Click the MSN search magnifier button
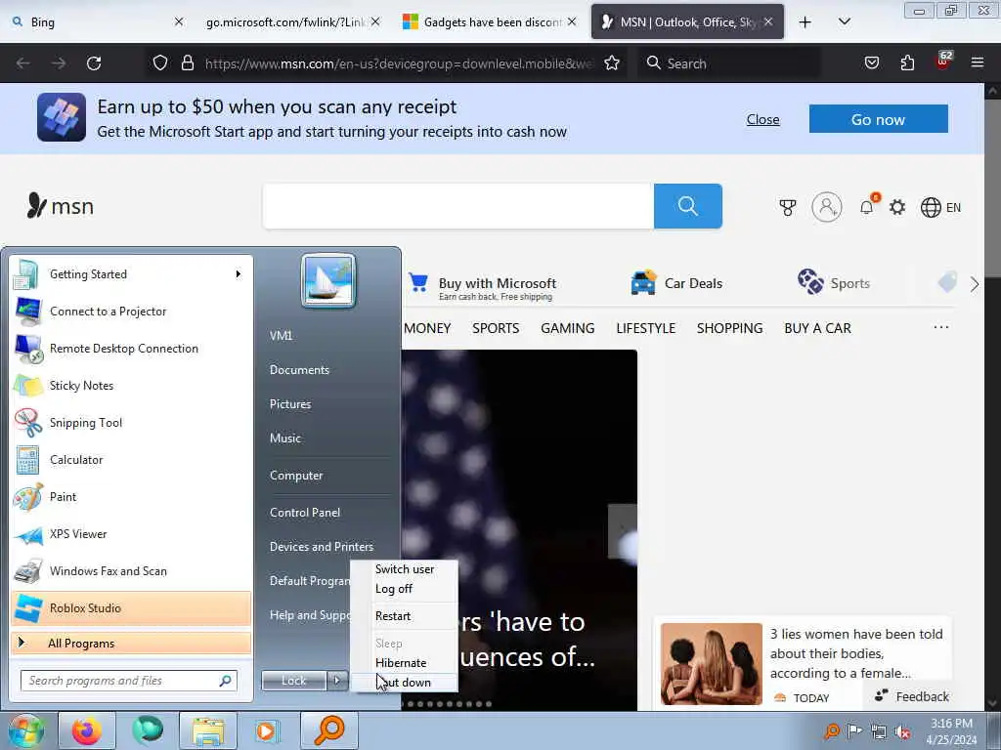 click(687, 206)
